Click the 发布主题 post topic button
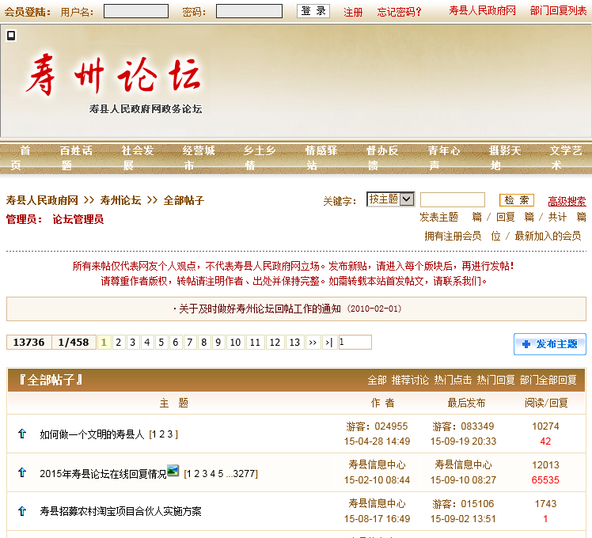The height and width of the screenshot is (538, 592). pos(550,344)
